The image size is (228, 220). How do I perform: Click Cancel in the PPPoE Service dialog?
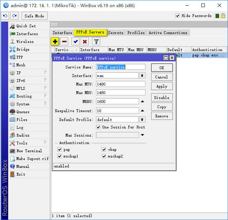coord(162,77)
